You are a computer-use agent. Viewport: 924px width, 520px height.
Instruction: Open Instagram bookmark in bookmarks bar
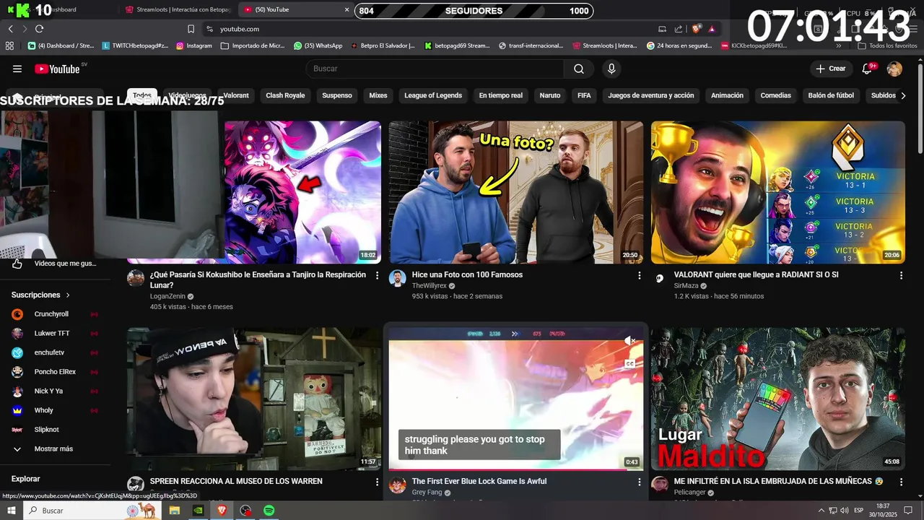(x=194, y=45)
